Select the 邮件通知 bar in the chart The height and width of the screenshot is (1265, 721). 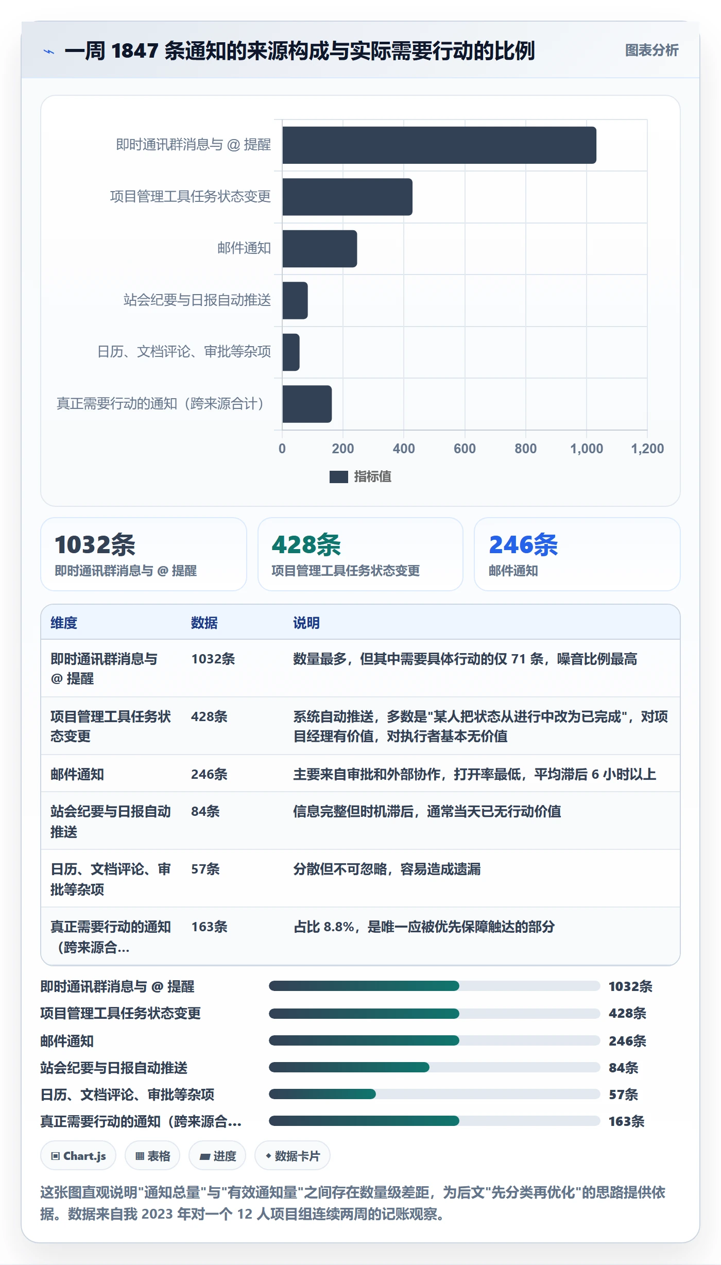point(319,249)
